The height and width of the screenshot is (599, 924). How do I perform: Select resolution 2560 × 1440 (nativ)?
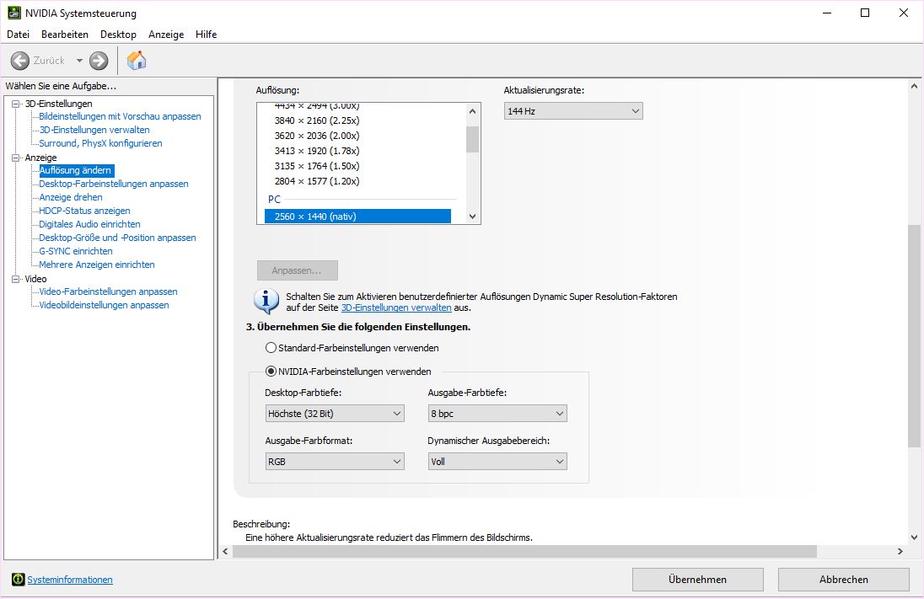[x=357, y=217]
